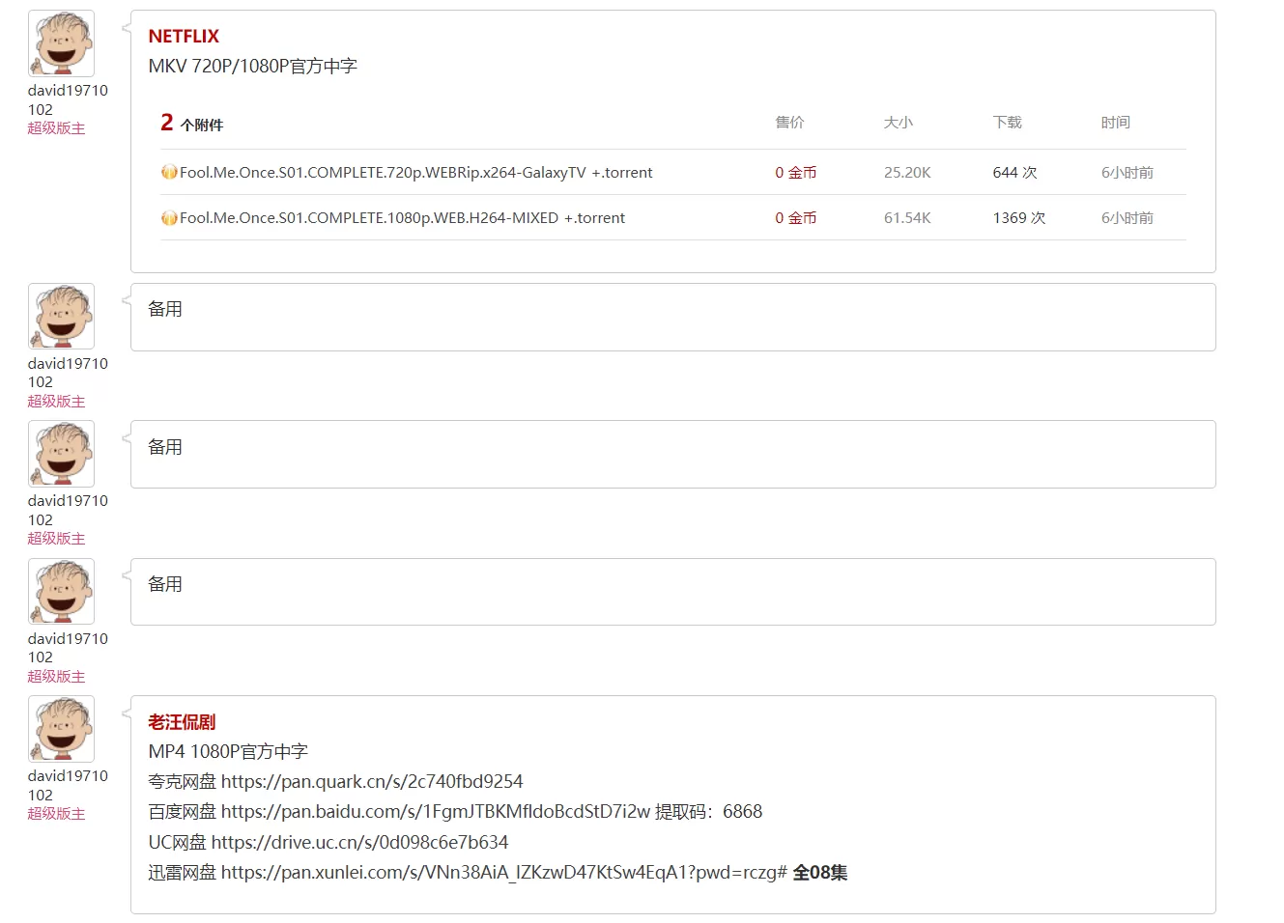1284x923 pixels.
Task: Open the pan.xunlei.com share link
Action: click(503, 873)
